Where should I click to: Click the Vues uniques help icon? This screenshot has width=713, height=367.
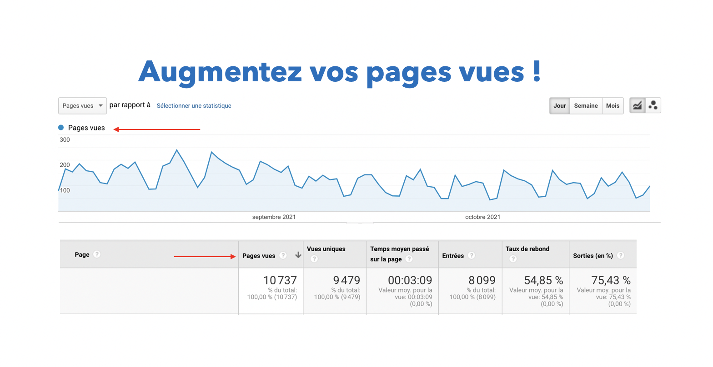tap(314, 259)
